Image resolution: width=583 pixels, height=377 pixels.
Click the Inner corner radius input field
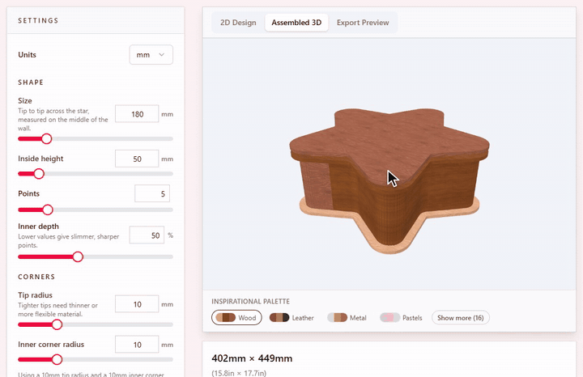(x=137, y=345)
